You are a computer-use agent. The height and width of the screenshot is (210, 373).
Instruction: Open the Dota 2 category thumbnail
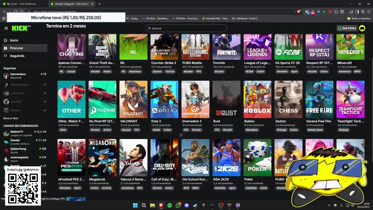pyautogui.click(x=164, y=99)
